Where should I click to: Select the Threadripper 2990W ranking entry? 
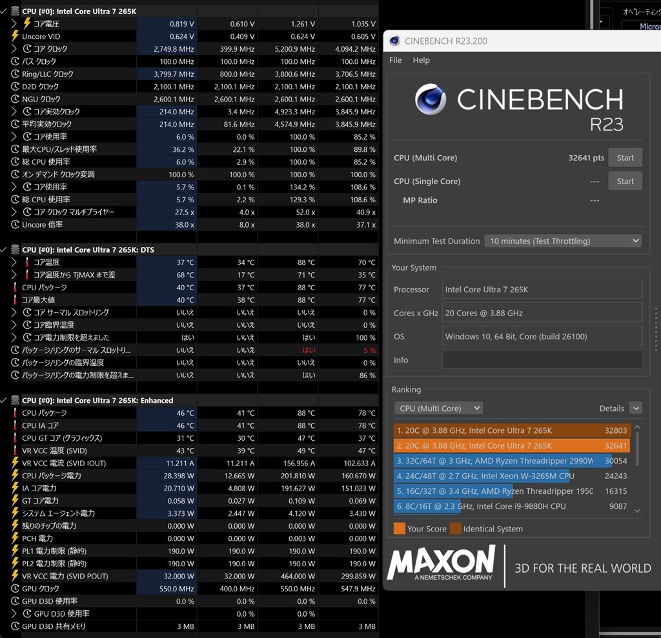(x=512, y=461)
